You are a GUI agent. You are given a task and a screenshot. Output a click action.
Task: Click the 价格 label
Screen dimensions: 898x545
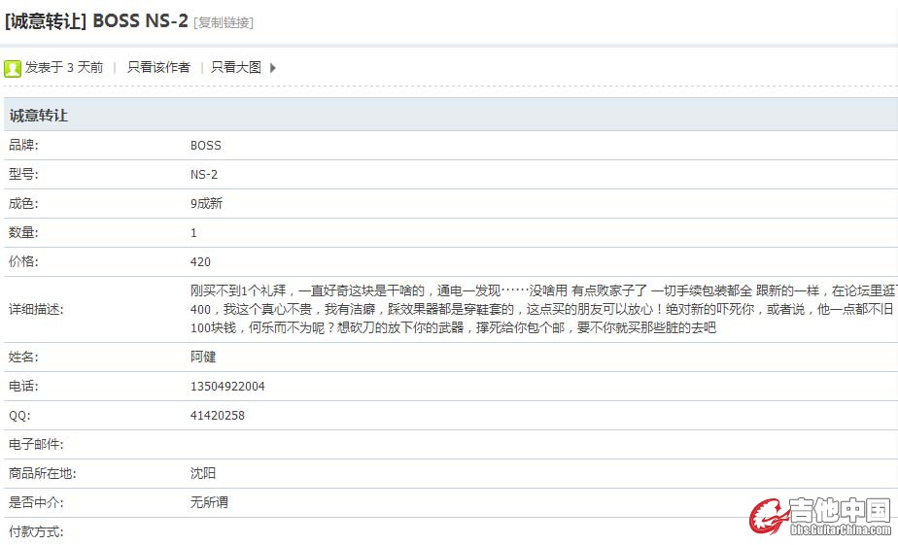click(23, 261)
